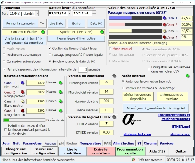Click Vérifier les versions disponibles
Viewport: 195px width, 163px height.
tap(138, 97)
